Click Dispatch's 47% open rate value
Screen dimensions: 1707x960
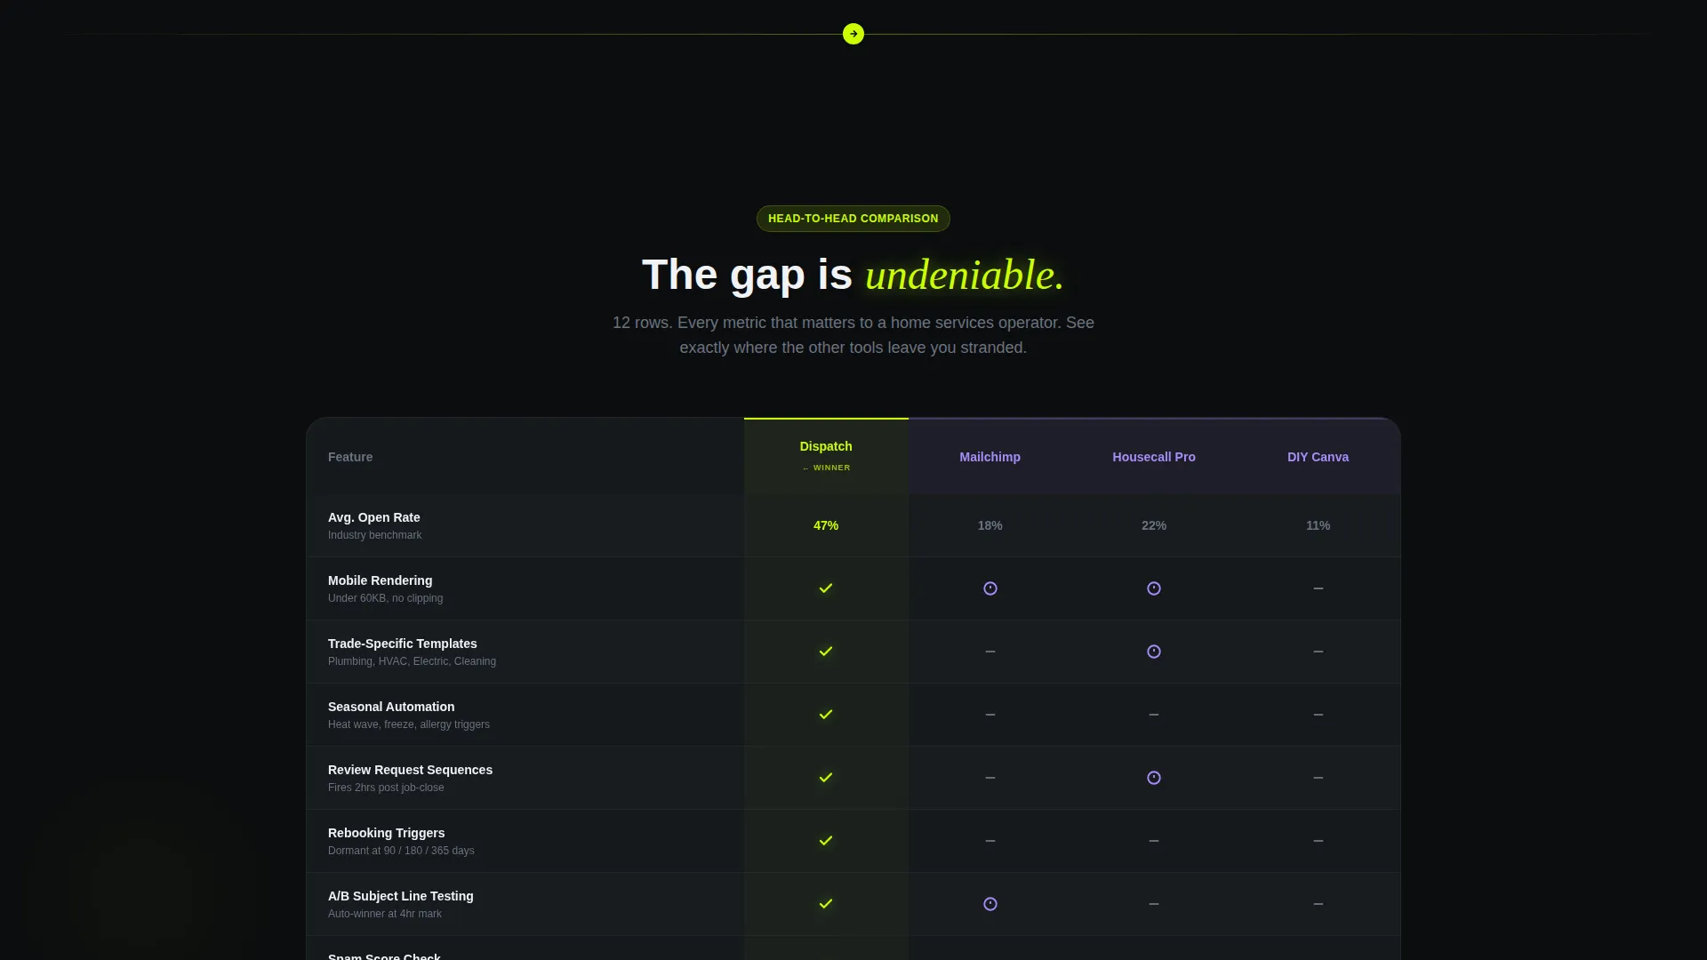826,525
